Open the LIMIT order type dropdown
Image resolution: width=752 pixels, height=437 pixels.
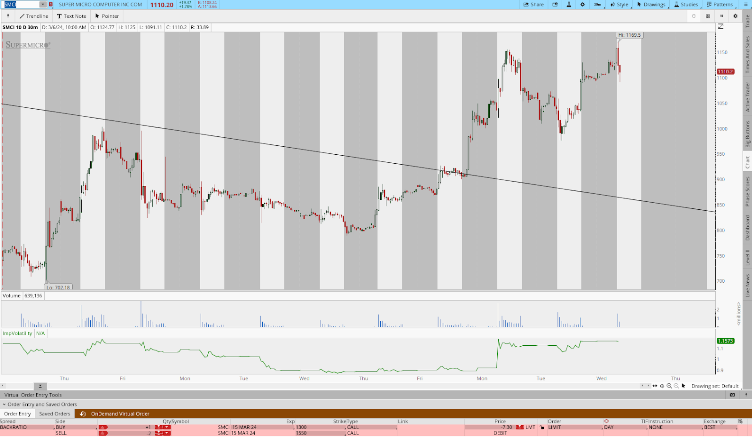click(575, 428)
